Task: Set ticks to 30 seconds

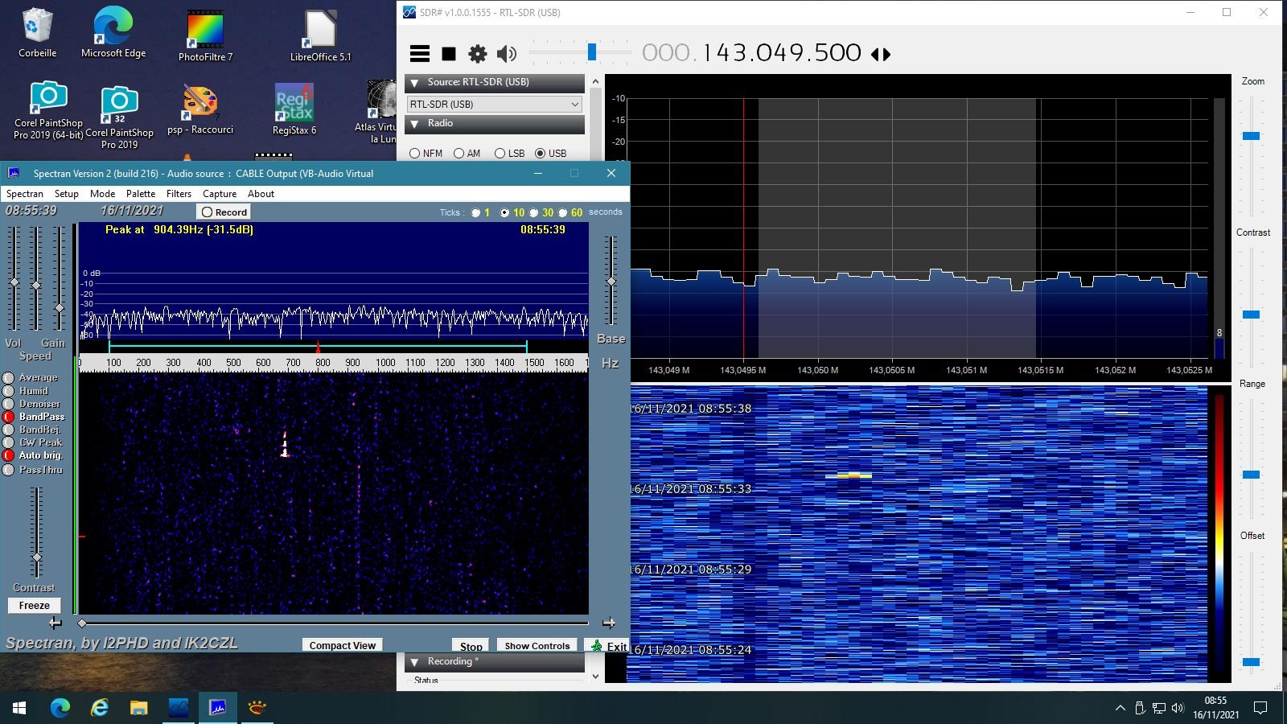Action: click(533, 213)
